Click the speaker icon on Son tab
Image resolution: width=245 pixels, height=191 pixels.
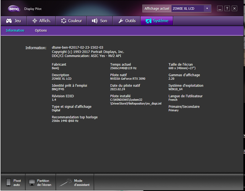click(x=95, y=21)
